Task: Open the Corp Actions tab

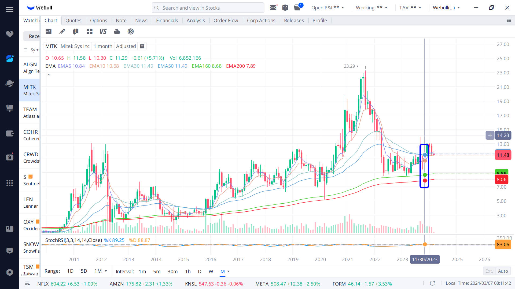Action: tap(261, 21)
